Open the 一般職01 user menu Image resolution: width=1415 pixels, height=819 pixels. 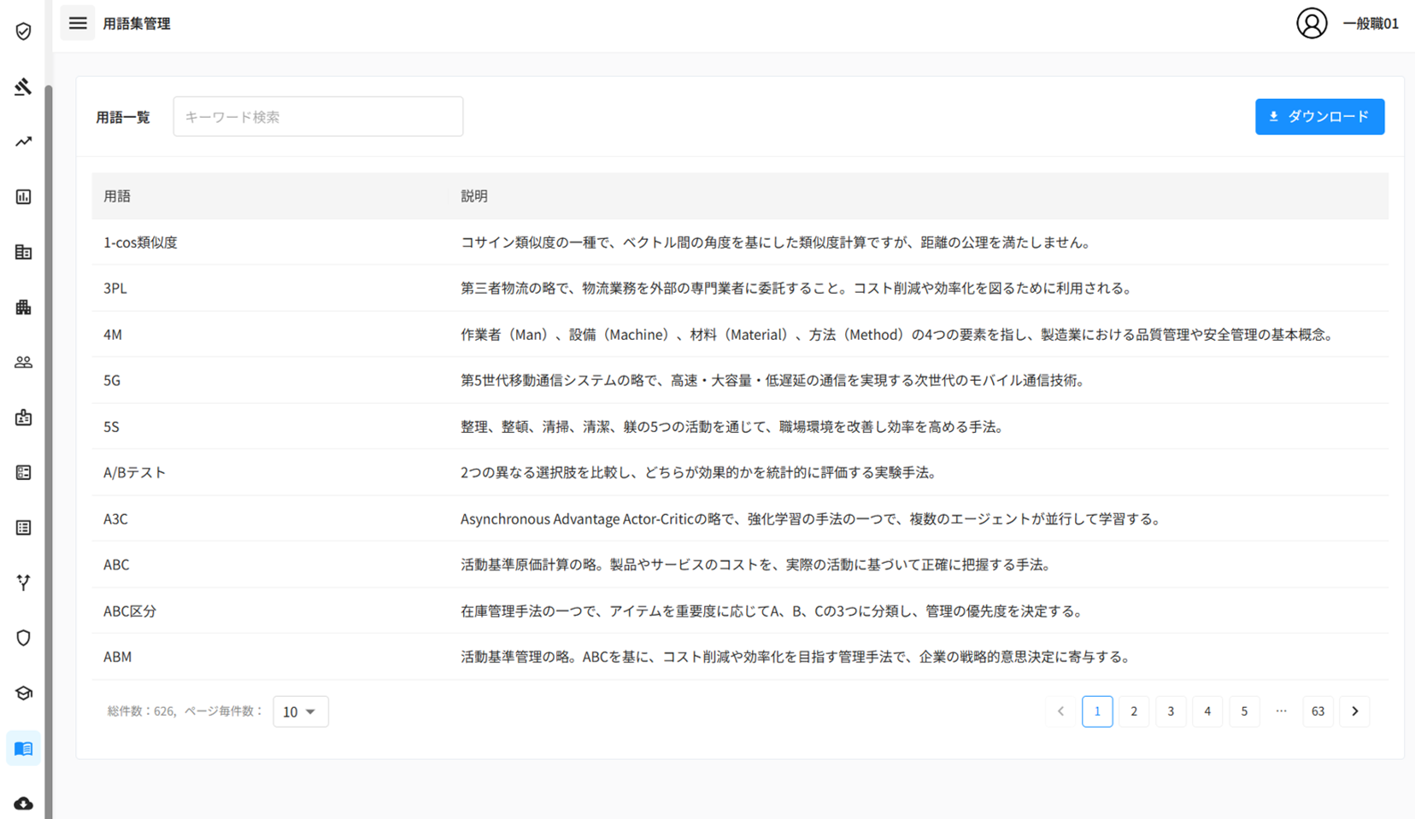point(1370,24)
